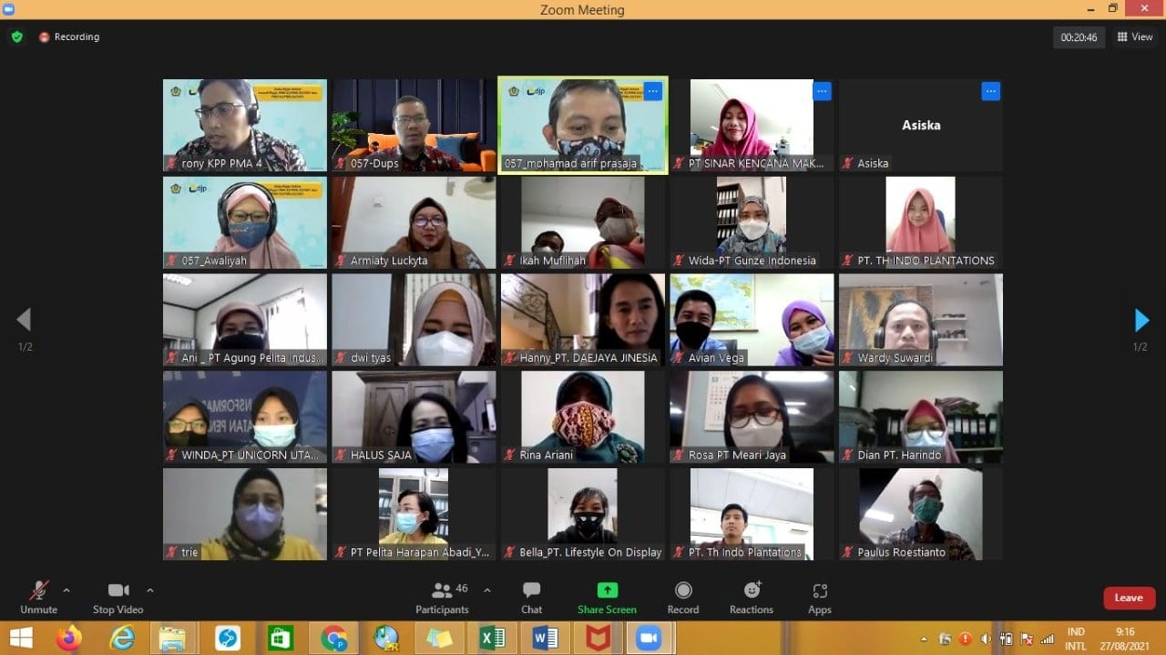Open the Chat panel

[x=531, y=597]
